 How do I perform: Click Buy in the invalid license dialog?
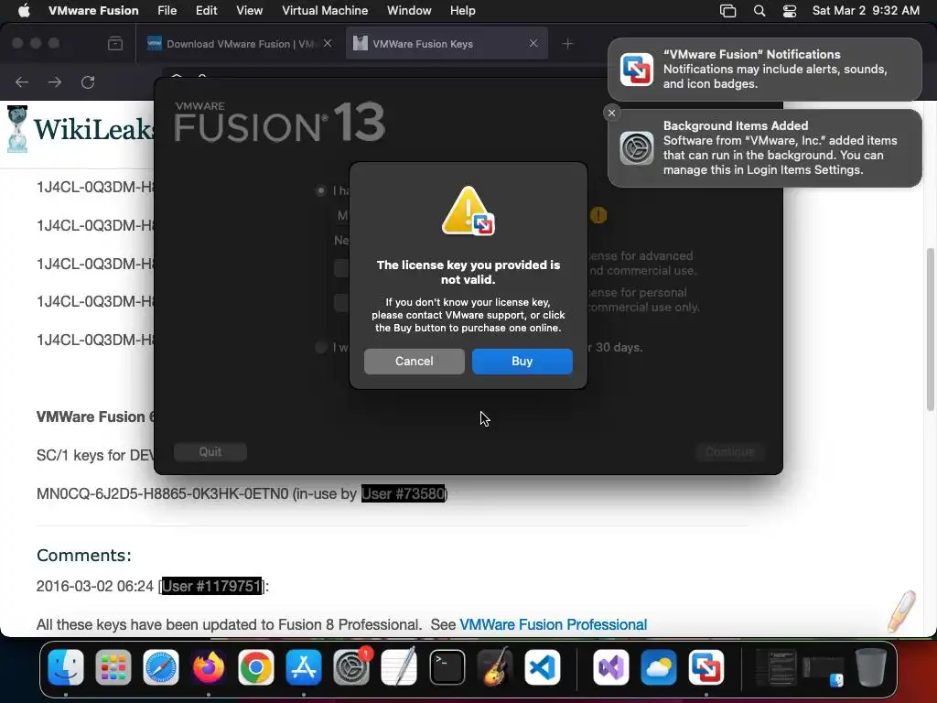[522, 361]
